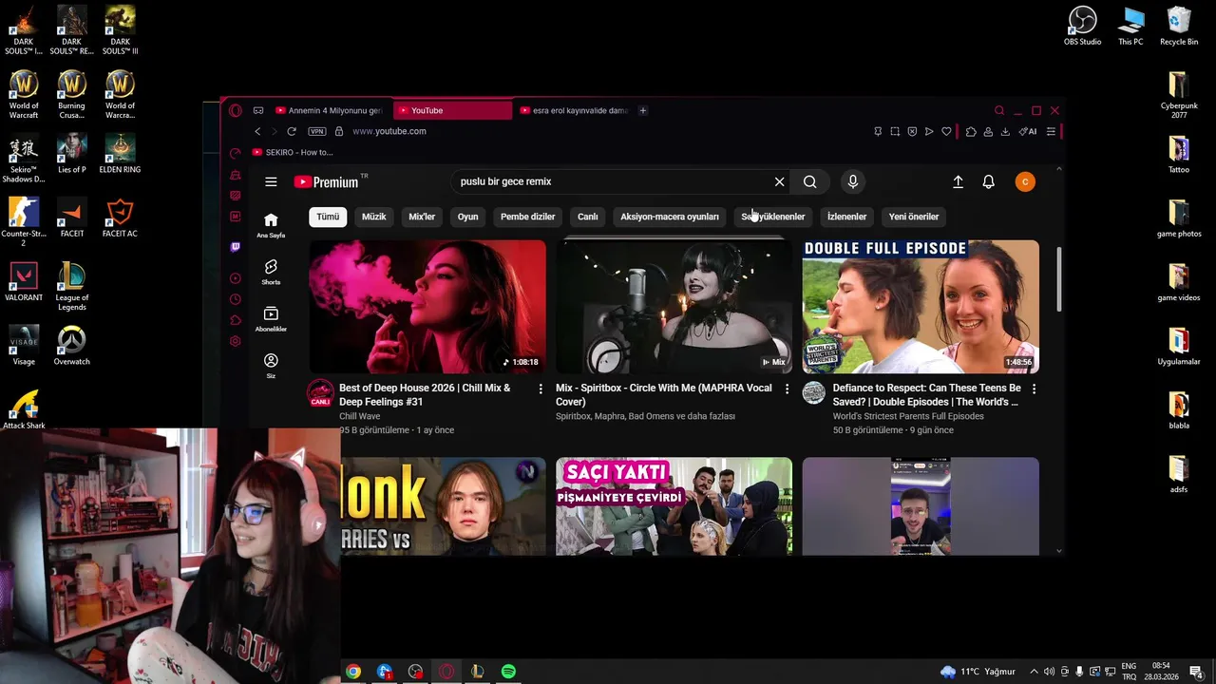Open Shorts in YouTube sidebar
This screenshot has width=1216, height=684.
(x=271, y=272)
